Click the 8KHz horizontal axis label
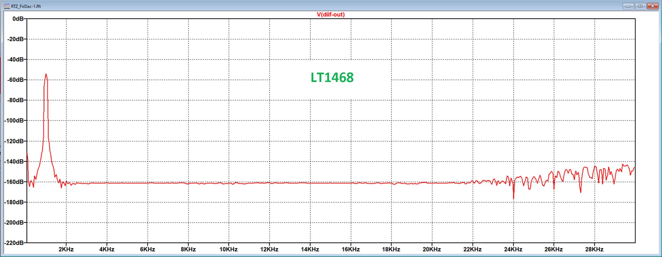This screenshot has height=257, width=662. 188,250
